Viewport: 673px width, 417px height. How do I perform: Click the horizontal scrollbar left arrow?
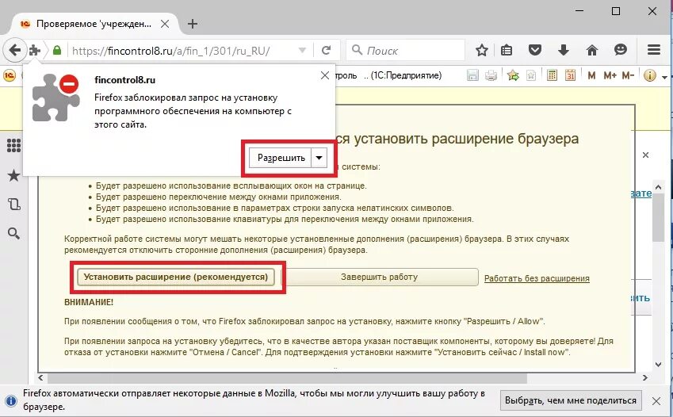[40, 378]
